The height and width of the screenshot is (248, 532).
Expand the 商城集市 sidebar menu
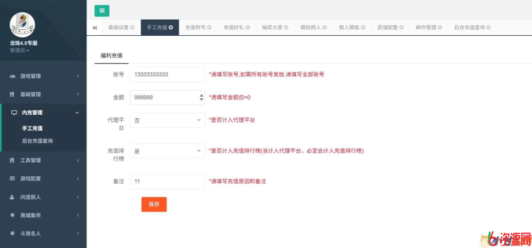43,216
